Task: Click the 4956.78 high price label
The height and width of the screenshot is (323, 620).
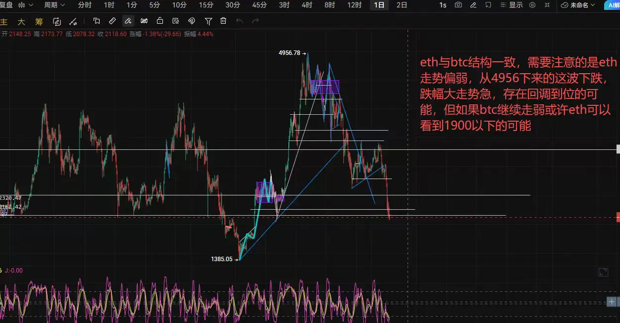Action: 290,52
